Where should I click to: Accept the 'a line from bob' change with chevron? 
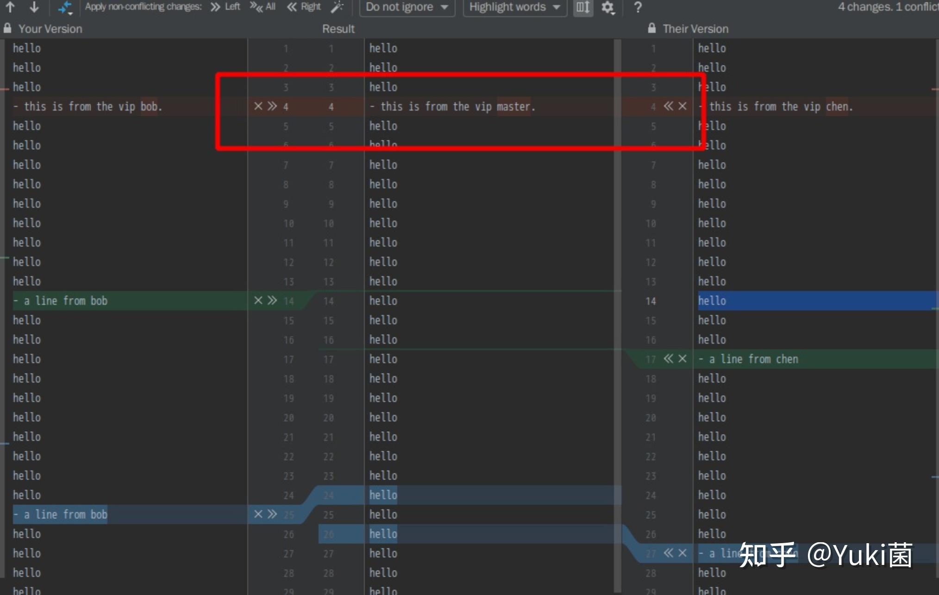pos(271,300)
